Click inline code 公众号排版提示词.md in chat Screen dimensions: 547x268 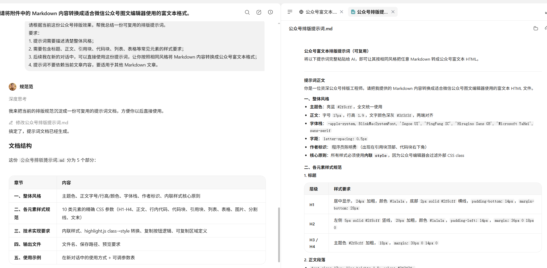(x=42, y=160)
